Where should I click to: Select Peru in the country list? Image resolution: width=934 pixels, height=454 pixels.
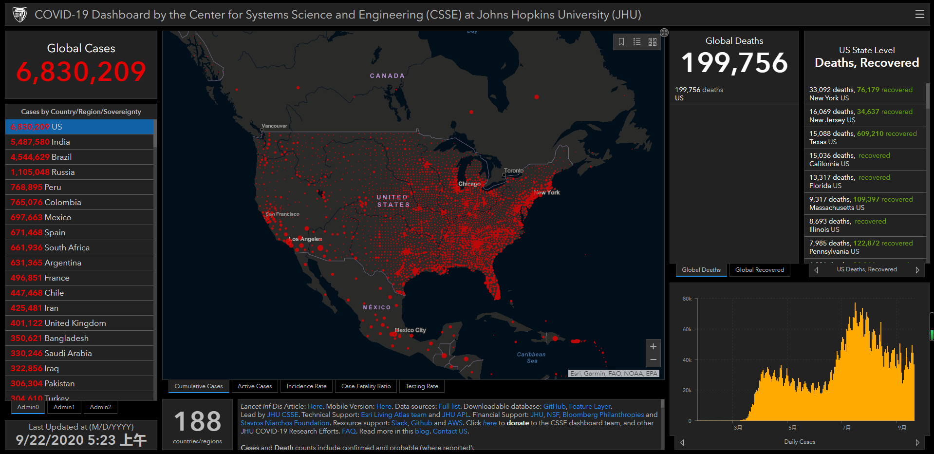(x=79, y=187)
